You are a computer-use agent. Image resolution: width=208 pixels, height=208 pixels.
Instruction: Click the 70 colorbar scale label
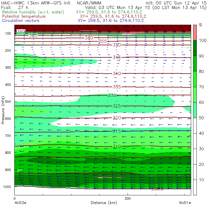(201, 87)
